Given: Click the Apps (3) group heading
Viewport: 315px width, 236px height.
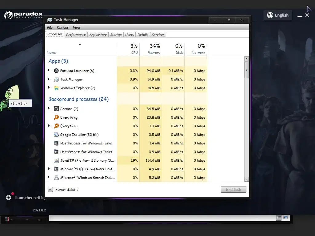Looking at the screenshot, I should point(58,61).
